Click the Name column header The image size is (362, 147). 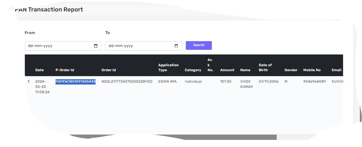(245, 70)
